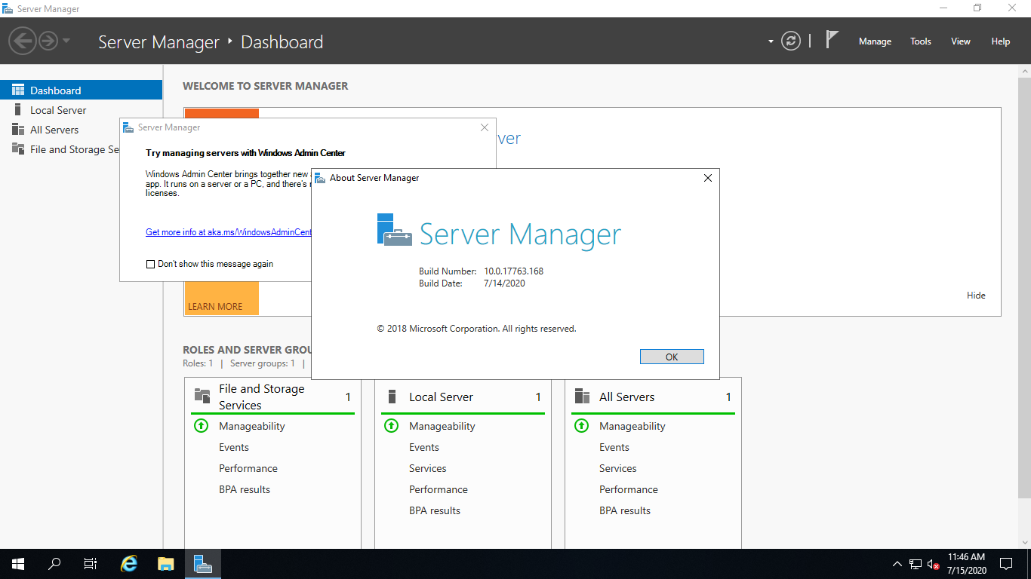Open the Tools menu
The image size is (1031, 579).
pos(920,41)
